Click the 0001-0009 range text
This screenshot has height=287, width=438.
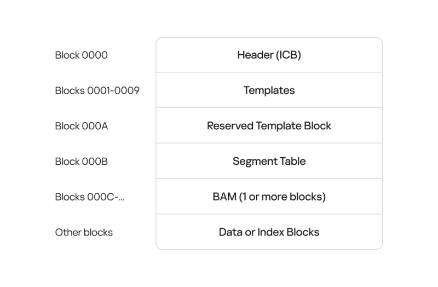click(x=113, y=90)
